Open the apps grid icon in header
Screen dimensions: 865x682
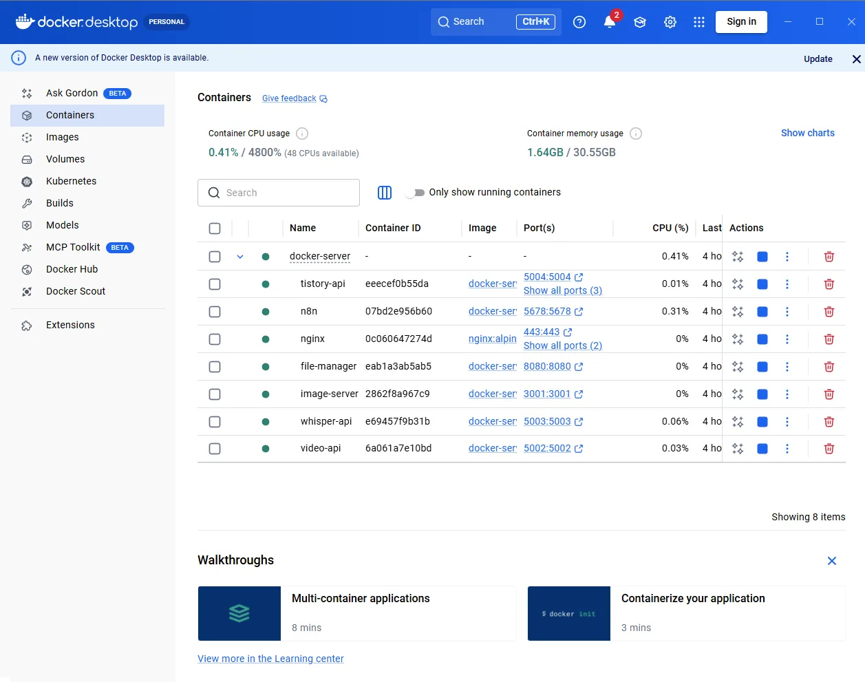pyautogui.click(x=699, y=22)
